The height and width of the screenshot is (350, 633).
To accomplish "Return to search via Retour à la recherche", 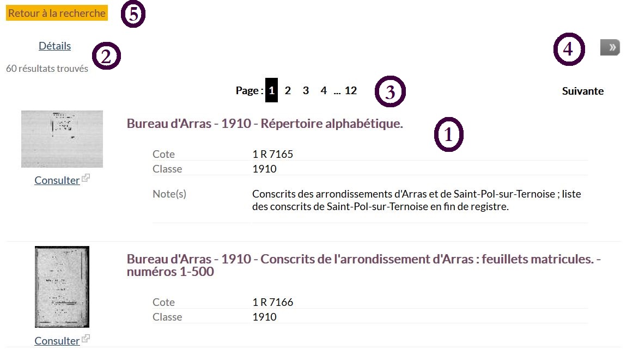I will click(57, 14).
